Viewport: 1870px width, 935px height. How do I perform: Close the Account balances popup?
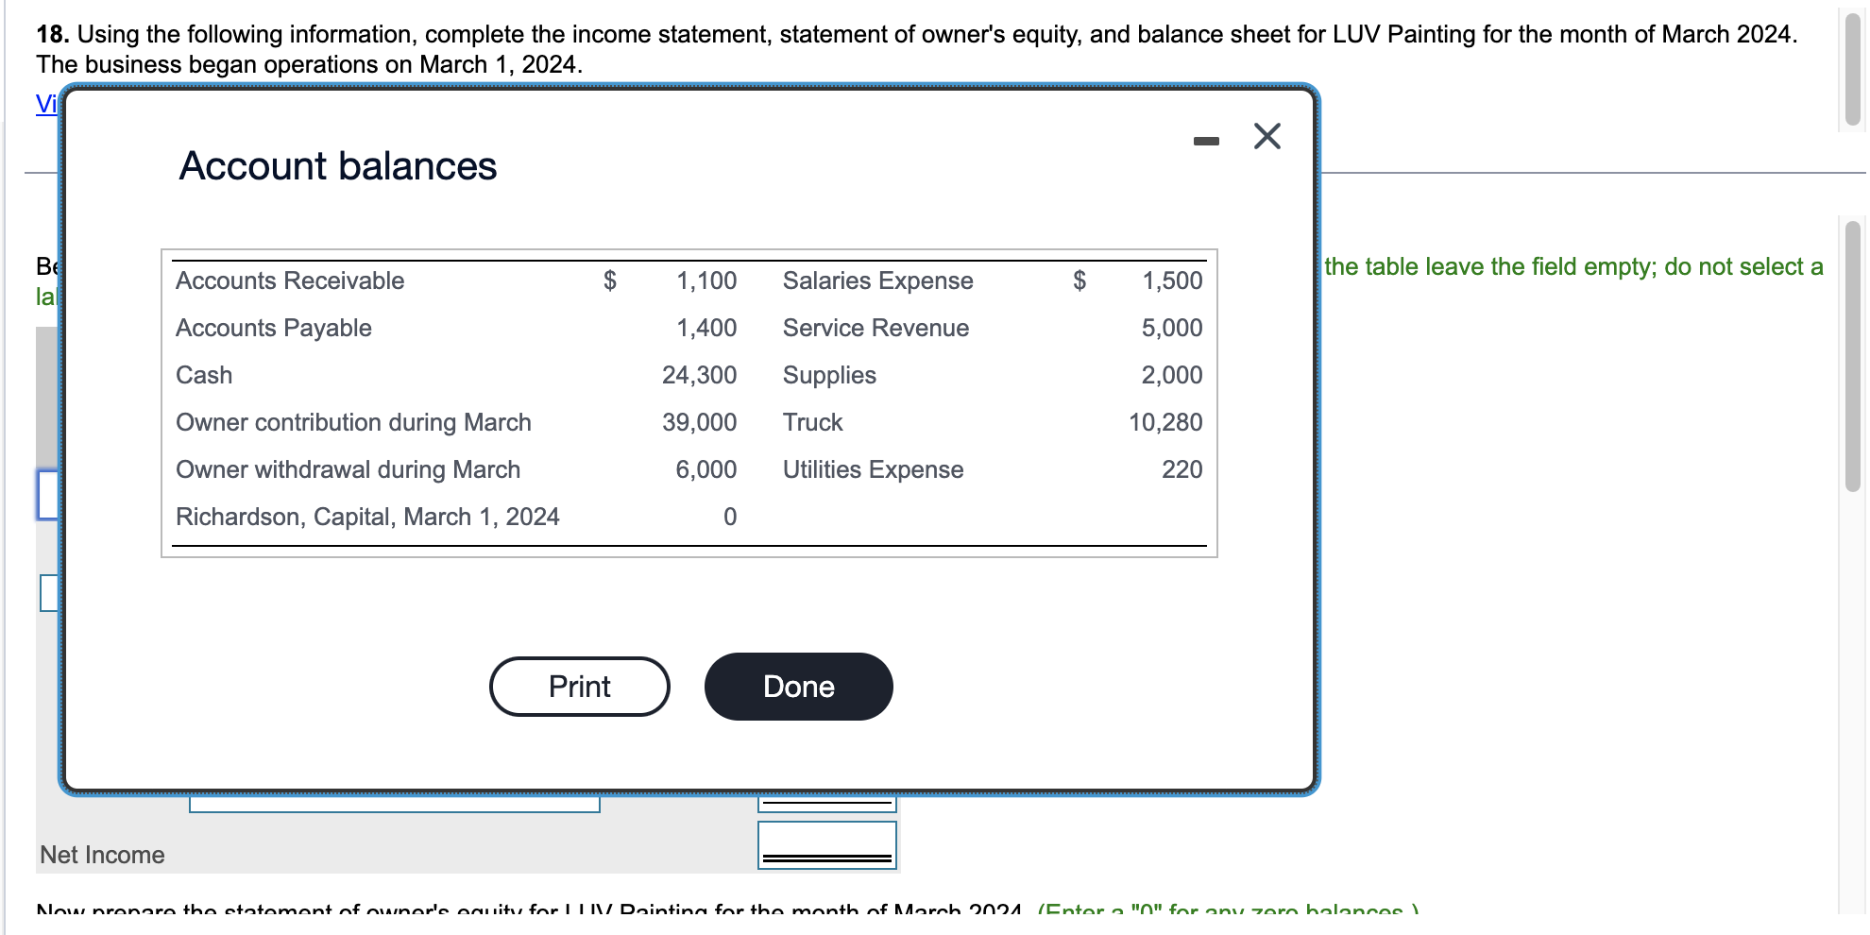click(1266, 136)
